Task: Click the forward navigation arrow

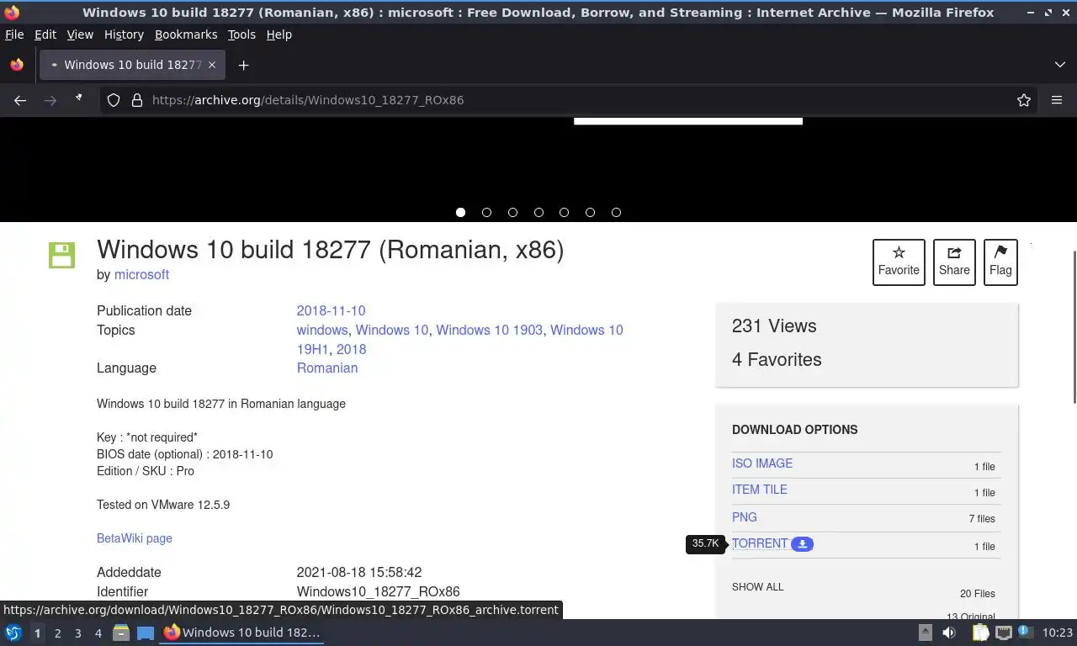Action: (x=50, y=100)
